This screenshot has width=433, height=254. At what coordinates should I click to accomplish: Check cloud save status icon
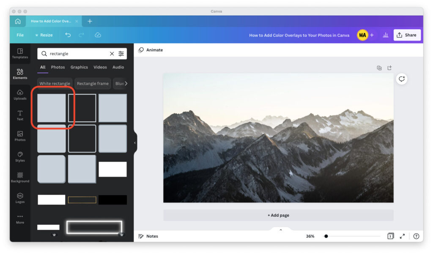[98, 35]
